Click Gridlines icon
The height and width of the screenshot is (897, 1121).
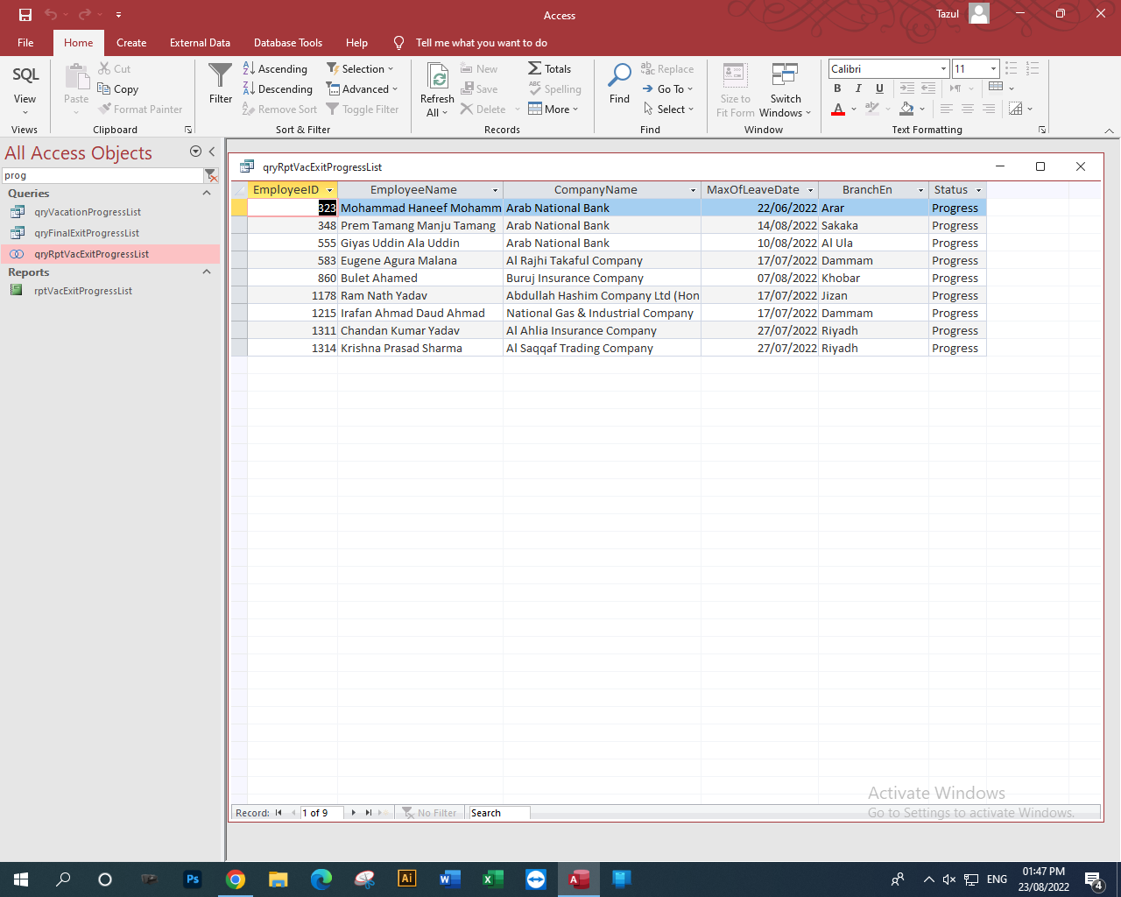1015,109
